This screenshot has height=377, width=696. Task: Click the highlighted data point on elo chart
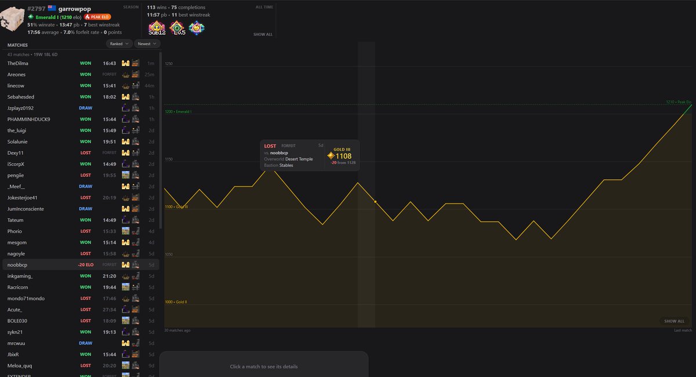(375, 201)
